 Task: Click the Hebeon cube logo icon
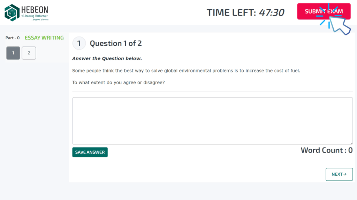(12, 12)
